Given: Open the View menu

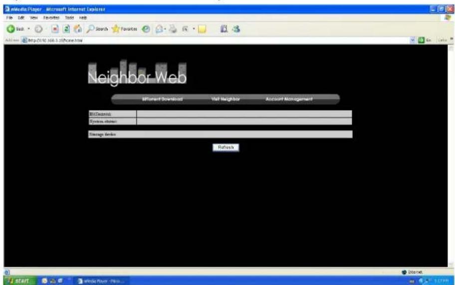Looking at the screenshot, I should pos(33,17).
